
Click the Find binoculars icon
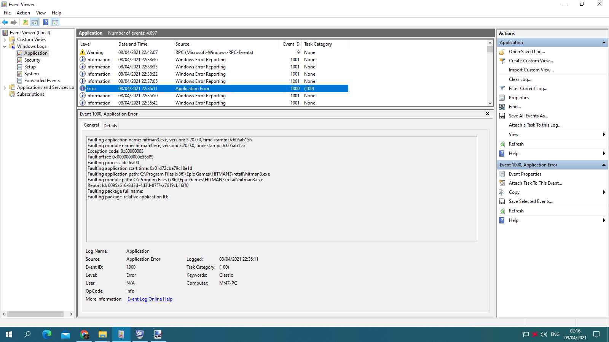(502, 107)
